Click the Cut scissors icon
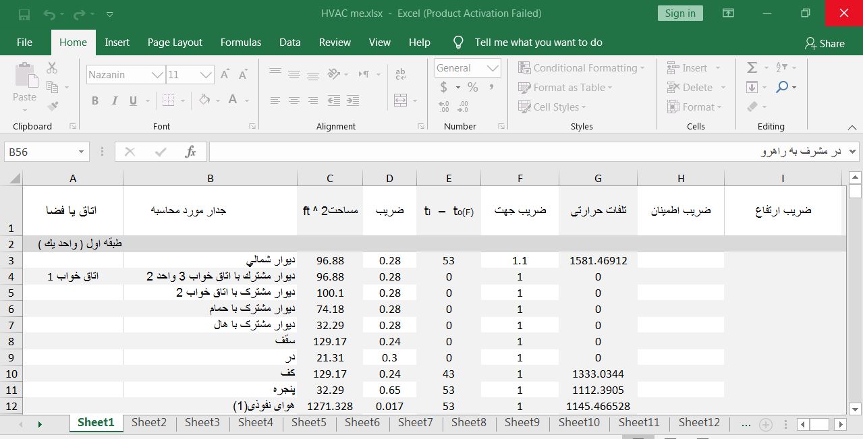 click(52, 67)
